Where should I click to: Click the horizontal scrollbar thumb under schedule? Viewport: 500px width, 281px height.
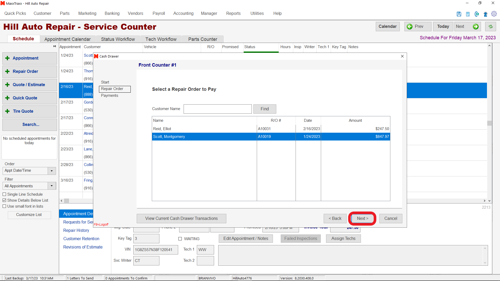click(67, 201)
